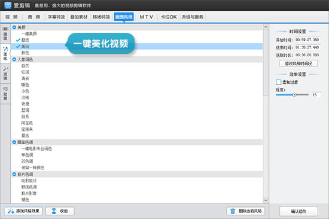
Task: Select the 怀旧色调 style
Action: 29,187
